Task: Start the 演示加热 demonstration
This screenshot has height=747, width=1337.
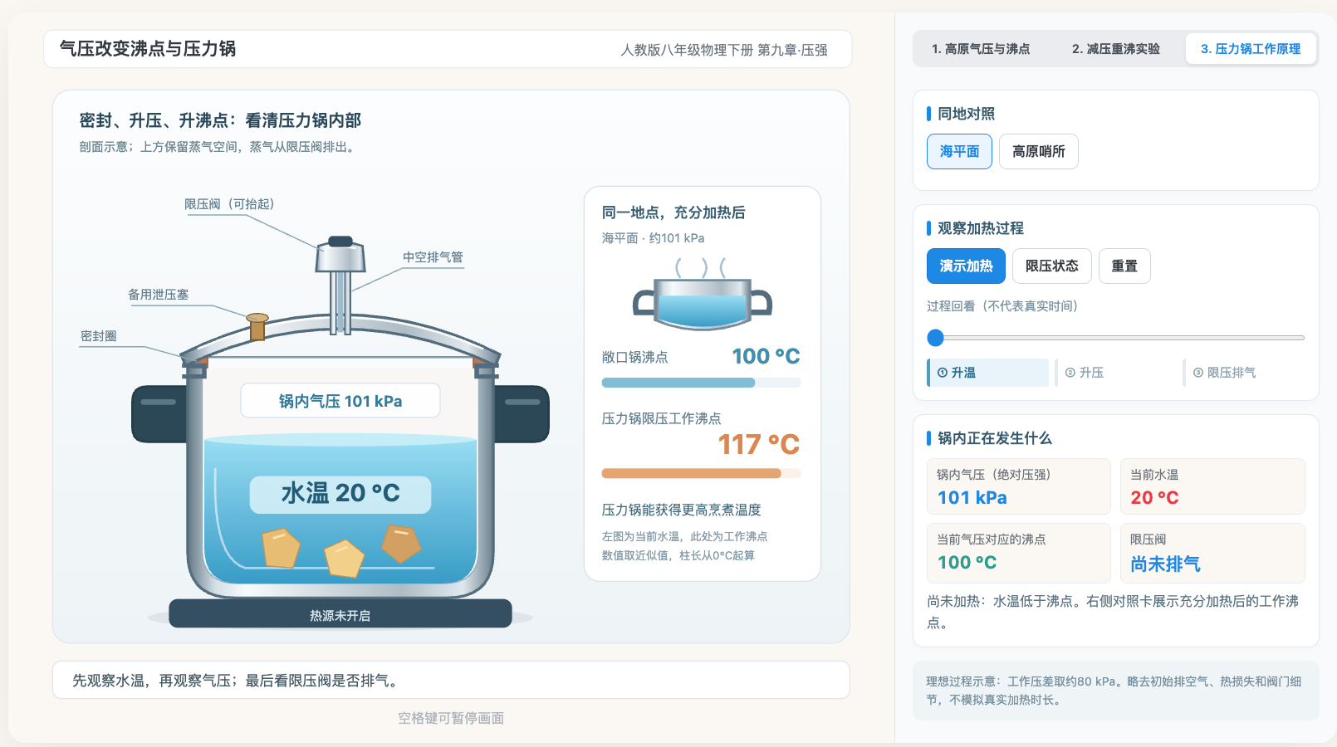Action: coord(966,266)
